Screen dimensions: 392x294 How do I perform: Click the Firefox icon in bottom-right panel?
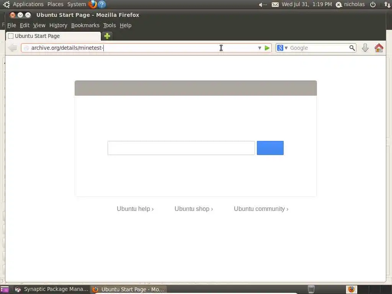(351, 289)
